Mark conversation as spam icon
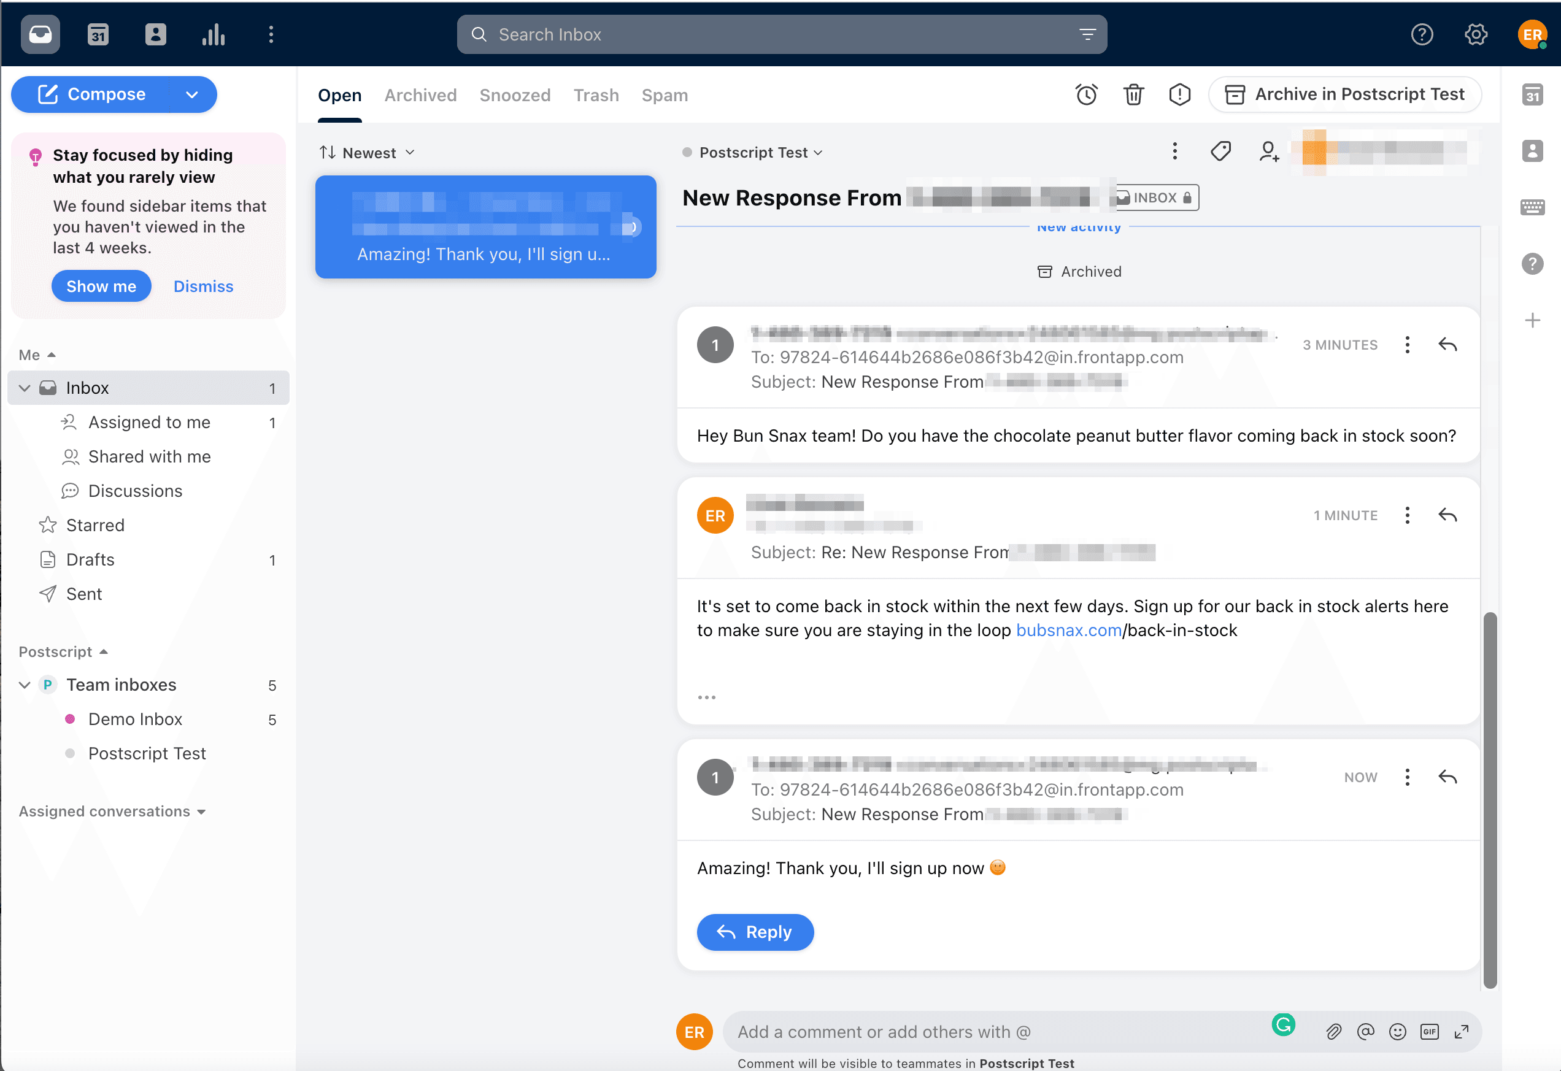Image resolution: width=1561 pixels, height=1071 pixels. pos(1179,94)
